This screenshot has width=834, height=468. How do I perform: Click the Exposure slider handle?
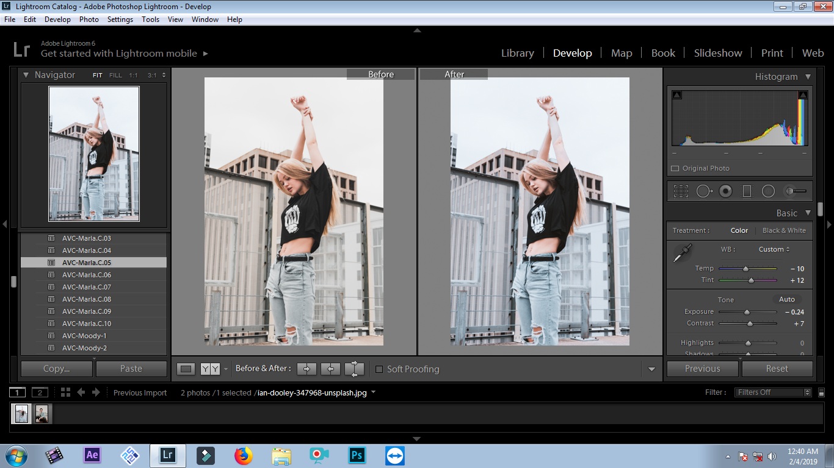(x=746, y=312)
